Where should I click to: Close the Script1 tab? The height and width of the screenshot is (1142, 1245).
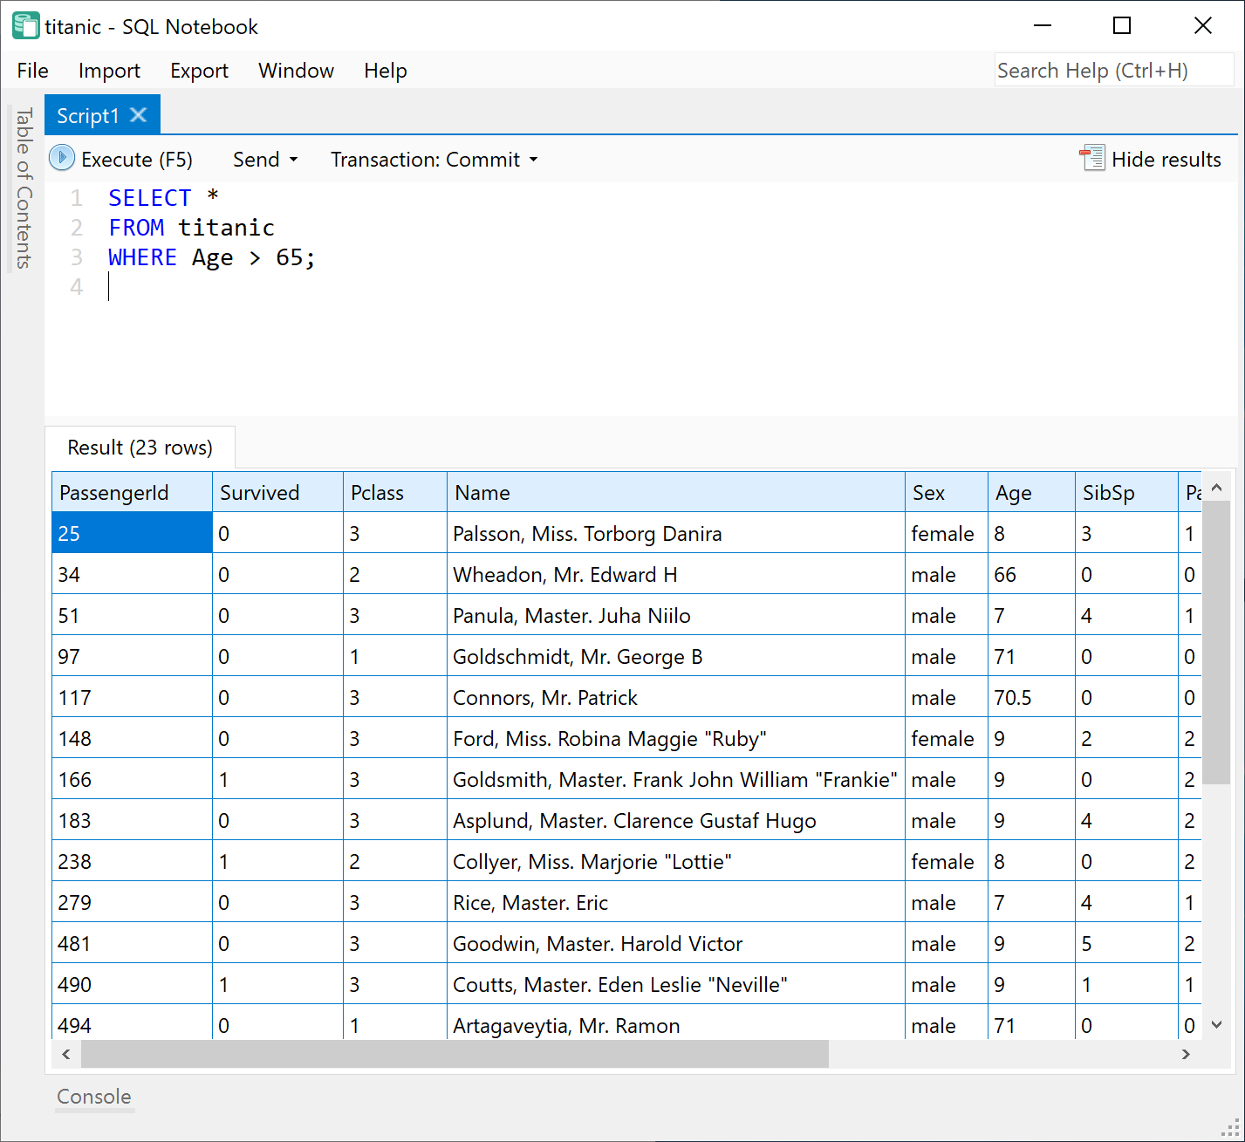click(x=139, y=115)
